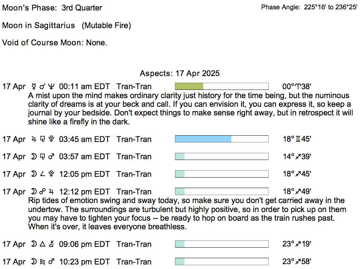Click the Aspects: 17 Apr 2025 heading
This screenshot has width=363, height=269.
180,73
